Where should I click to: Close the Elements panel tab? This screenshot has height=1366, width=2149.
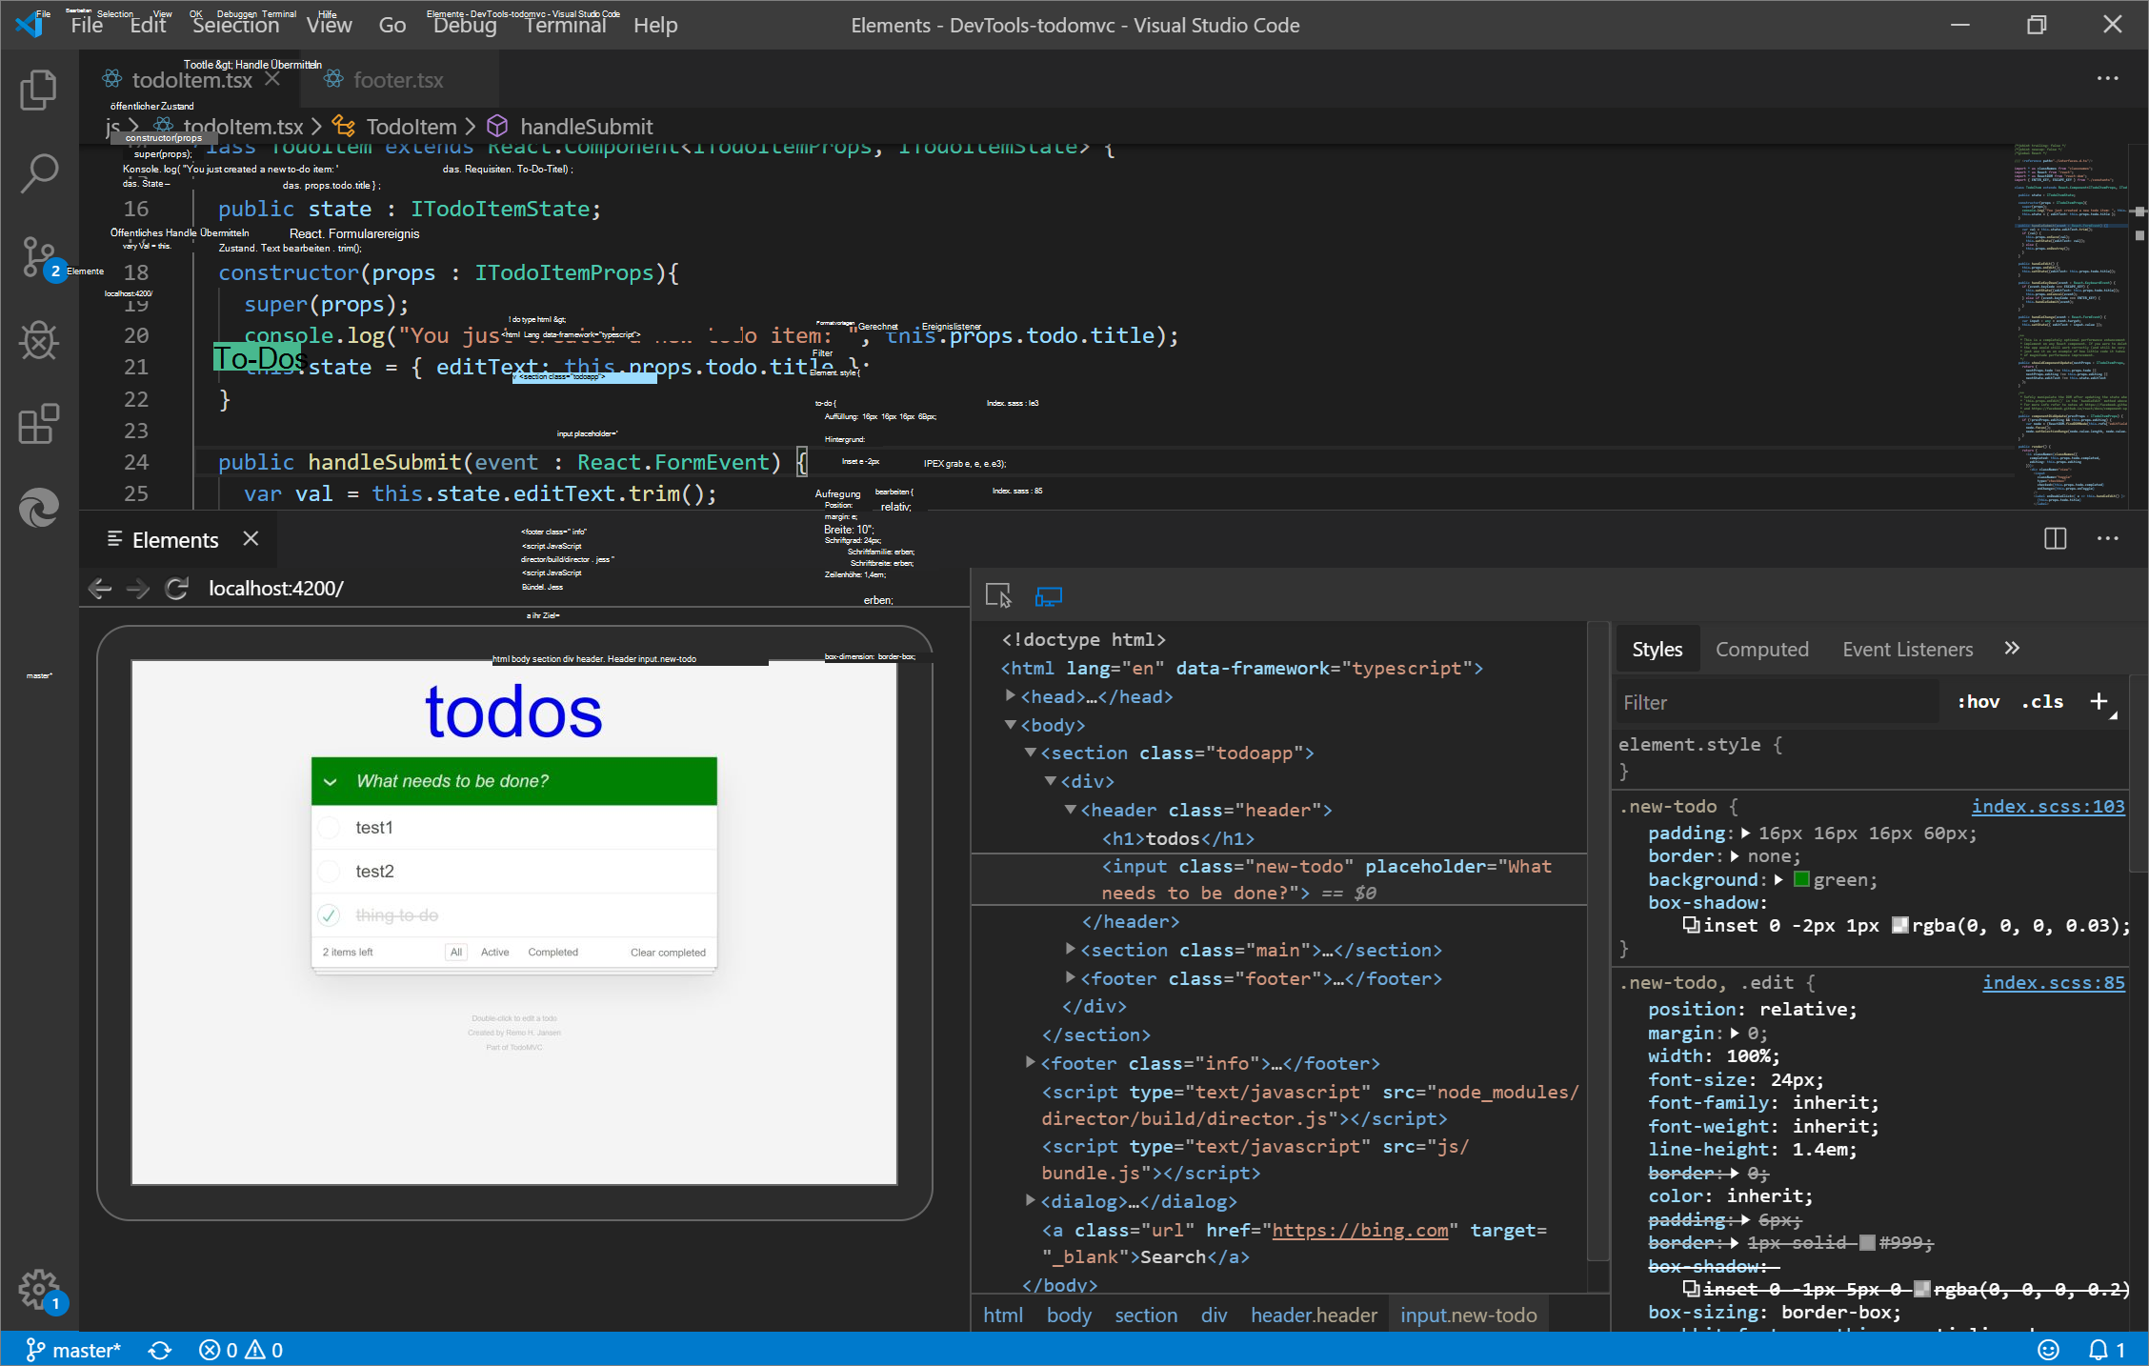pyautogui.click(x=251, y=539)
